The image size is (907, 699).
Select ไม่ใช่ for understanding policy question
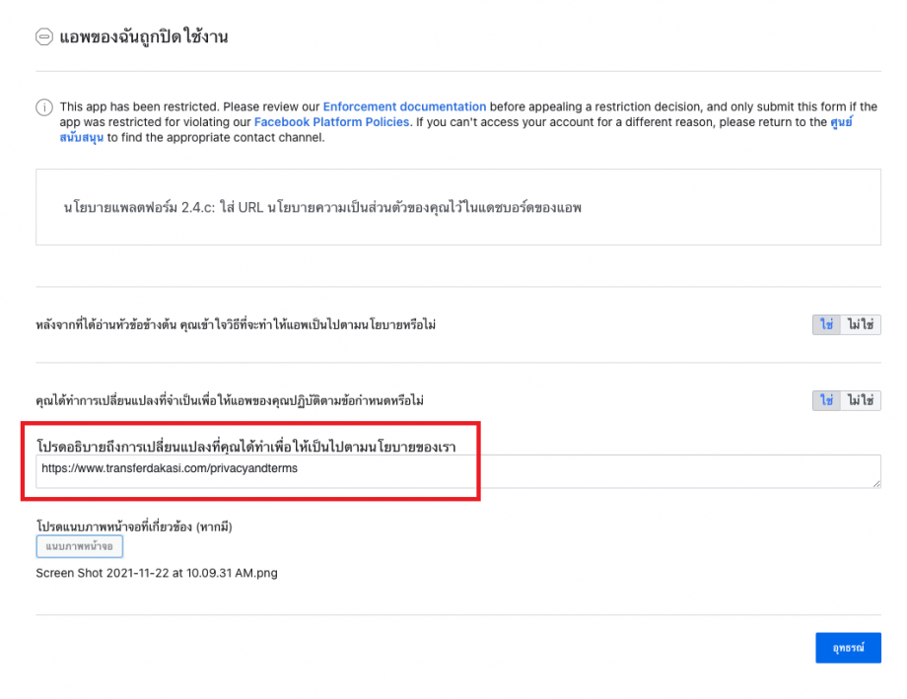click(x=860, y=324)
